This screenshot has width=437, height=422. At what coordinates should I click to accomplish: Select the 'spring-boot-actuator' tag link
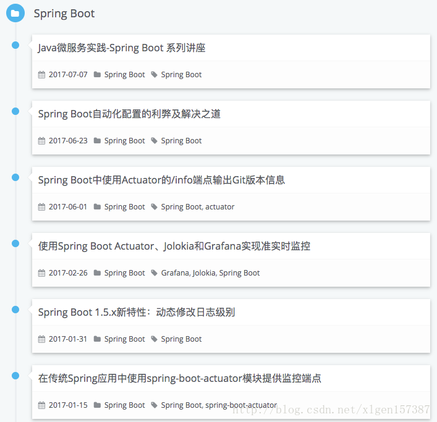tap(241, 405)
